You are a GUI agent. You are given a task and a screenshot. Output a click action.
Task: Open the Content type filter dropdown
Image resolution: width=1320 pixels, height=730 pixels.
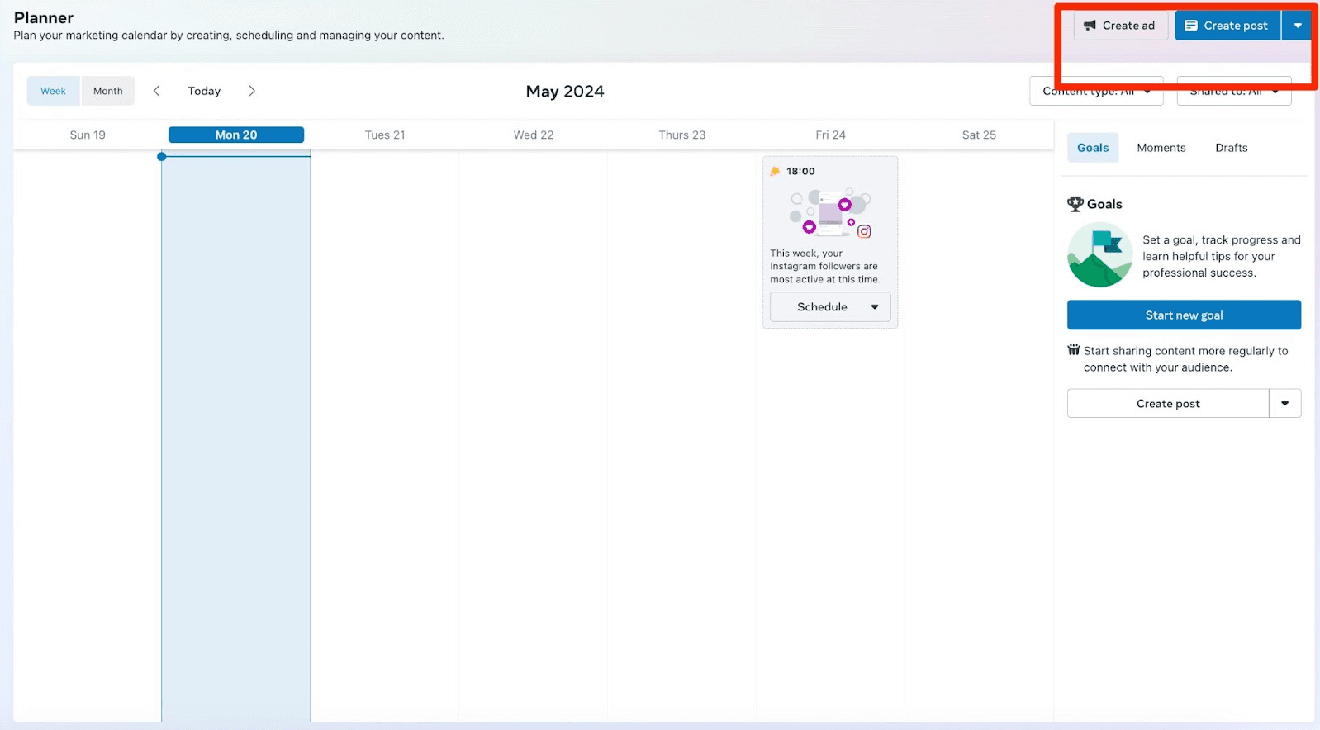[x=1095, y=92]
